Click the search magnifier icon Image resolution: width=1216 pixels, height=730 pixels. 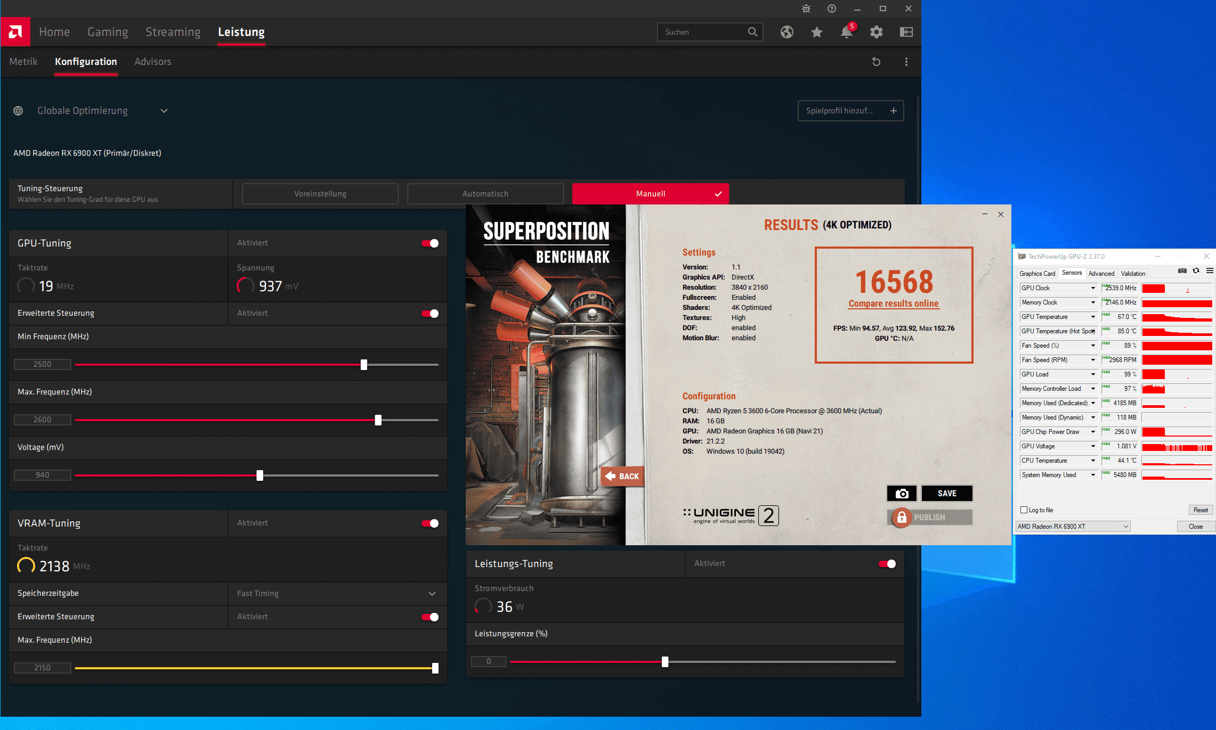(752, 32)
